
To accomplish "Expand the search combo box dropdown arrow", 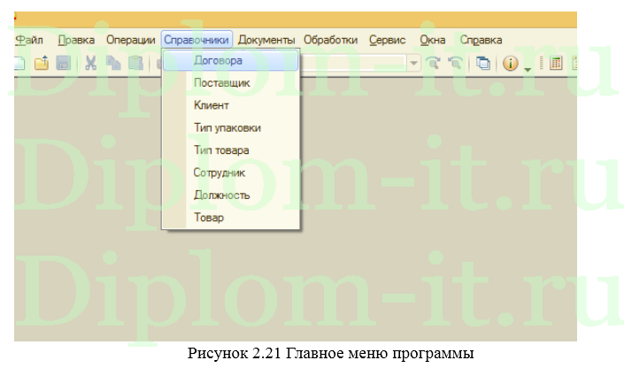I will coord(413,63).
